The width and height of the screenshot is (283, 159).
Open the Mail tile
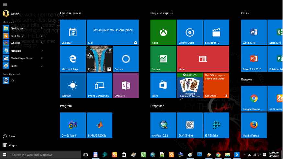[113, 32]
